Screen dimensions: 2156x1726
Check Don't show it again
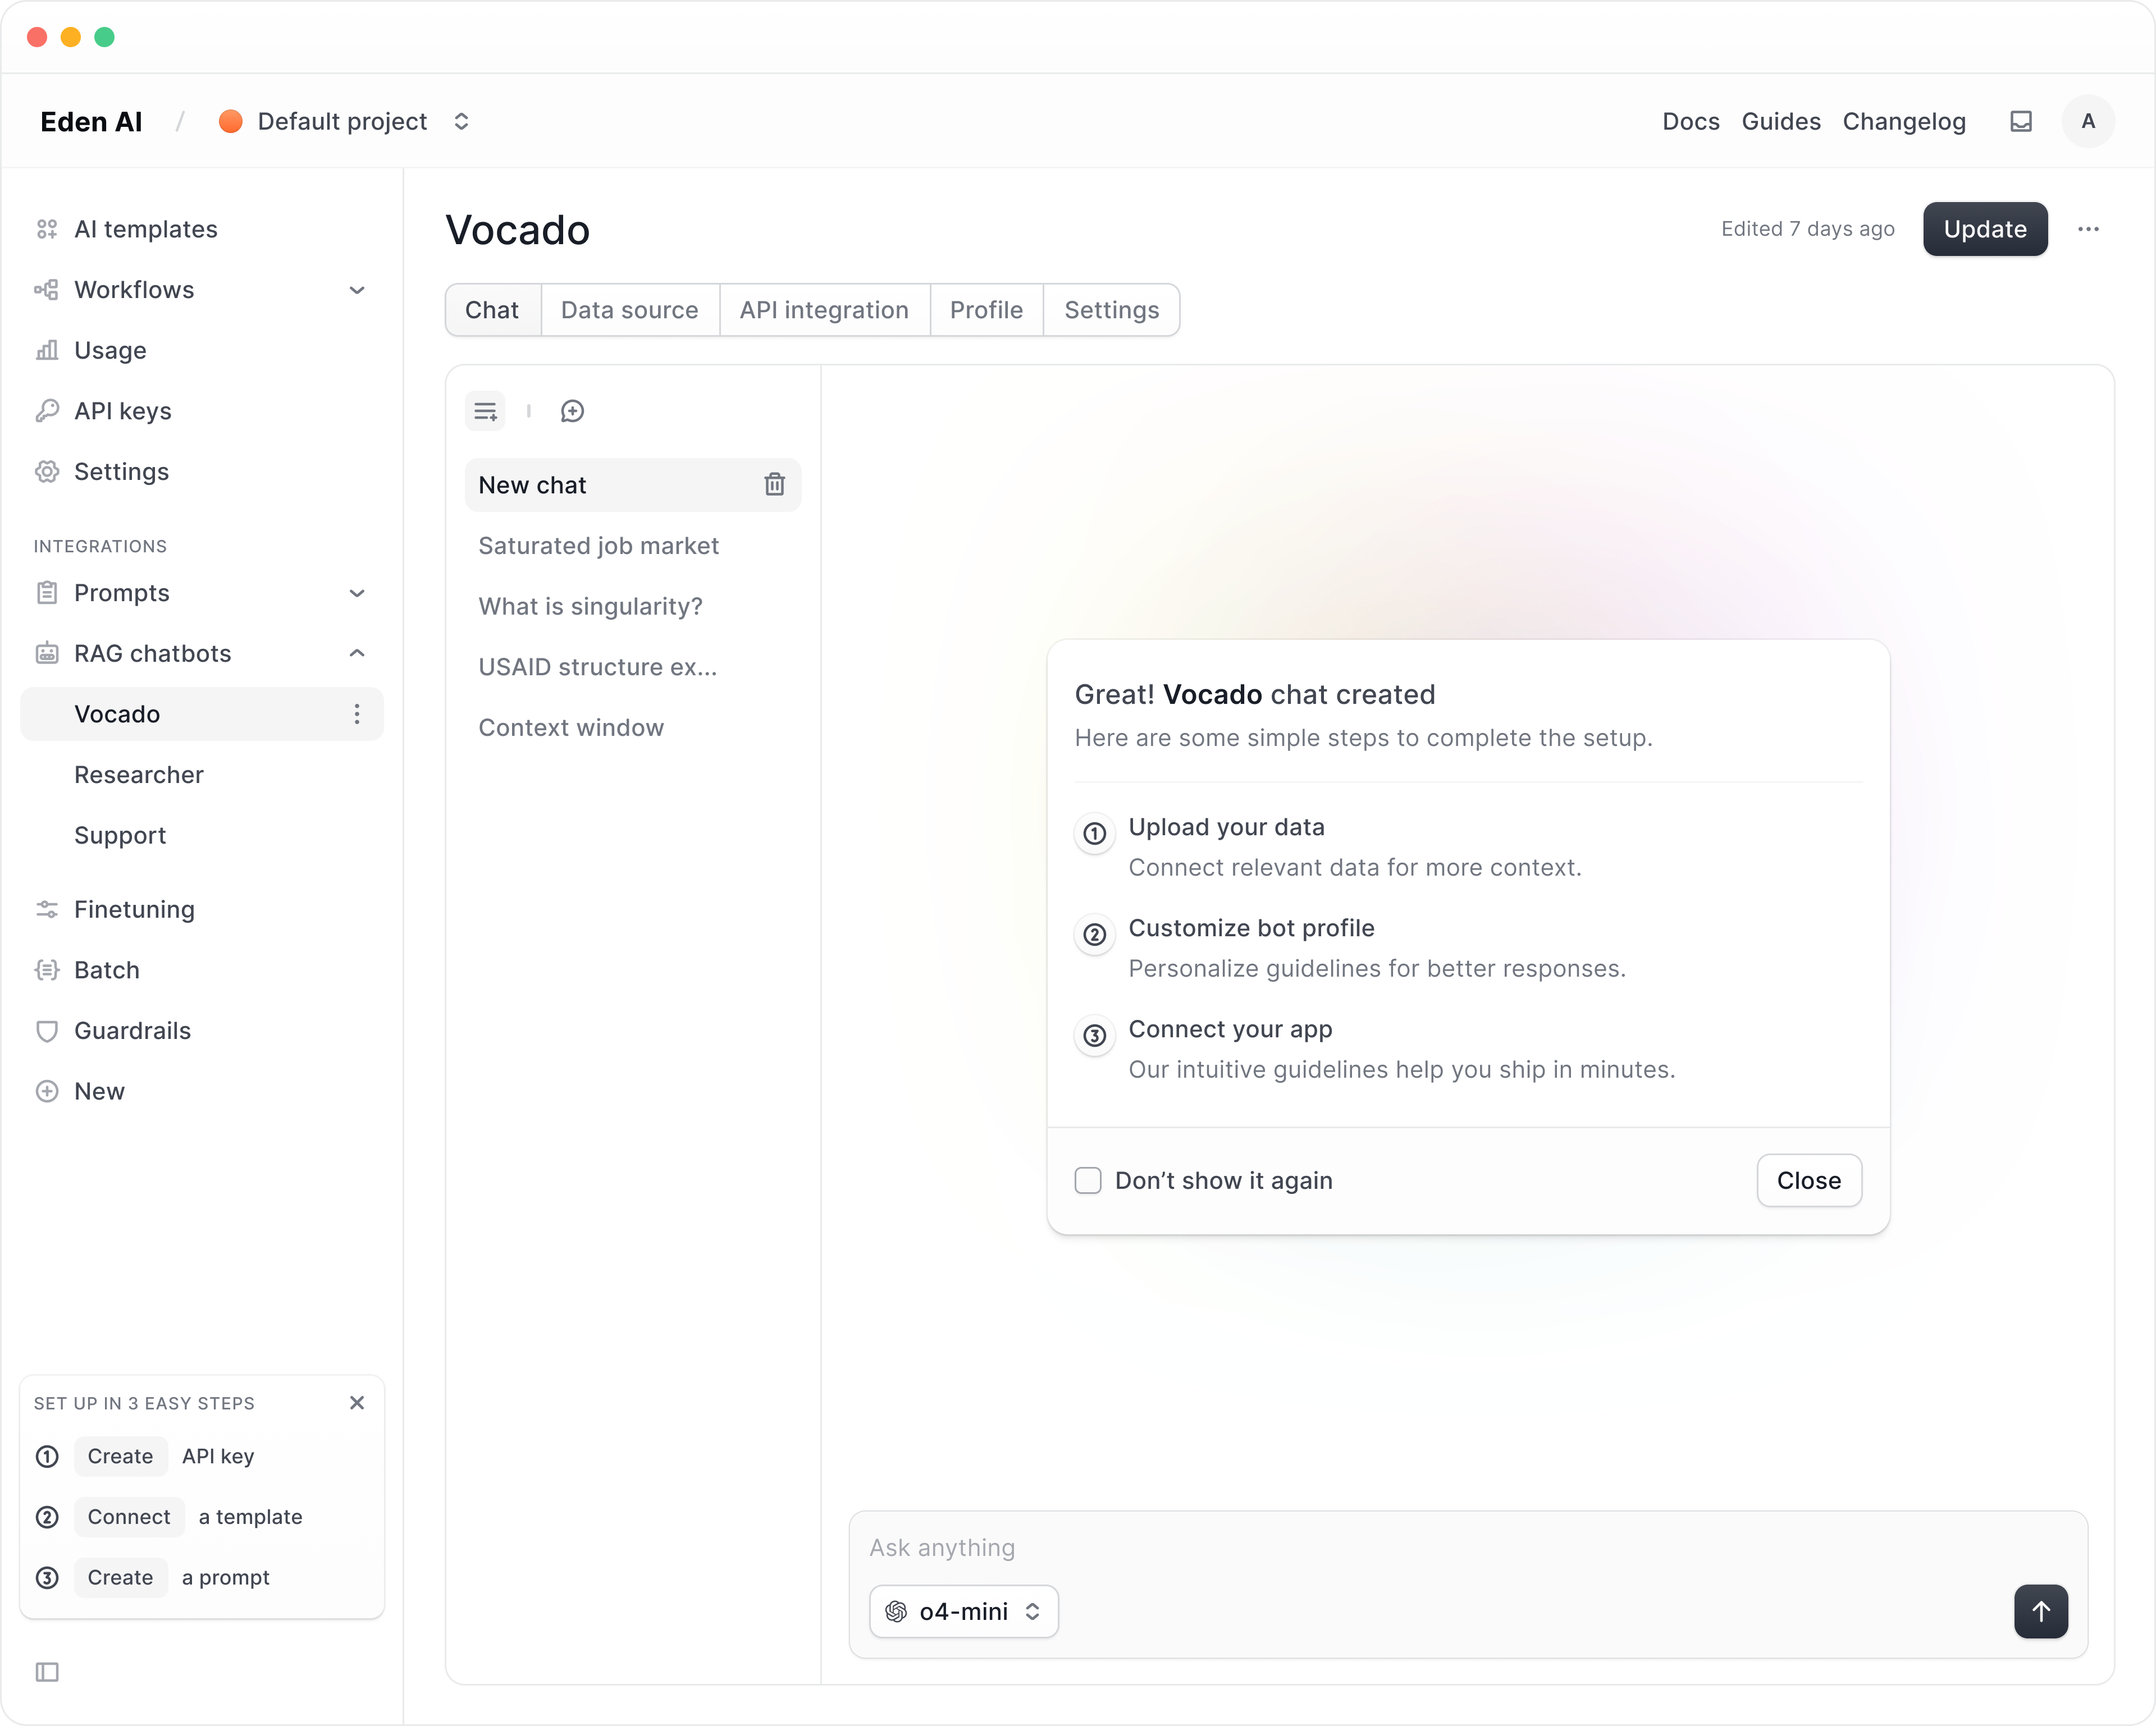[x=1088, y=1180]
